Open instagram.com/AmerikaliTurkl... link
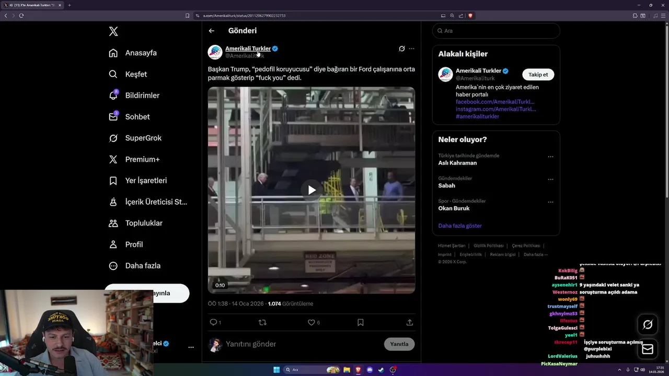The image size is (669, 376). (495, 109)
